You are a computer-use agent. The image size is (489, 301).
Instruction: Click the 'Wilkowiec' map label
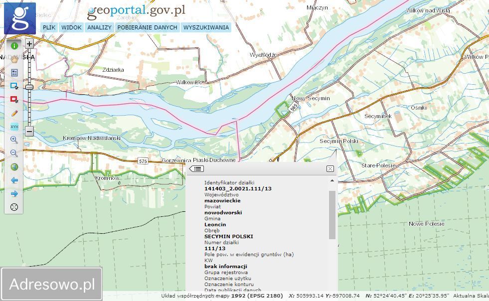[x=189, y=82]
